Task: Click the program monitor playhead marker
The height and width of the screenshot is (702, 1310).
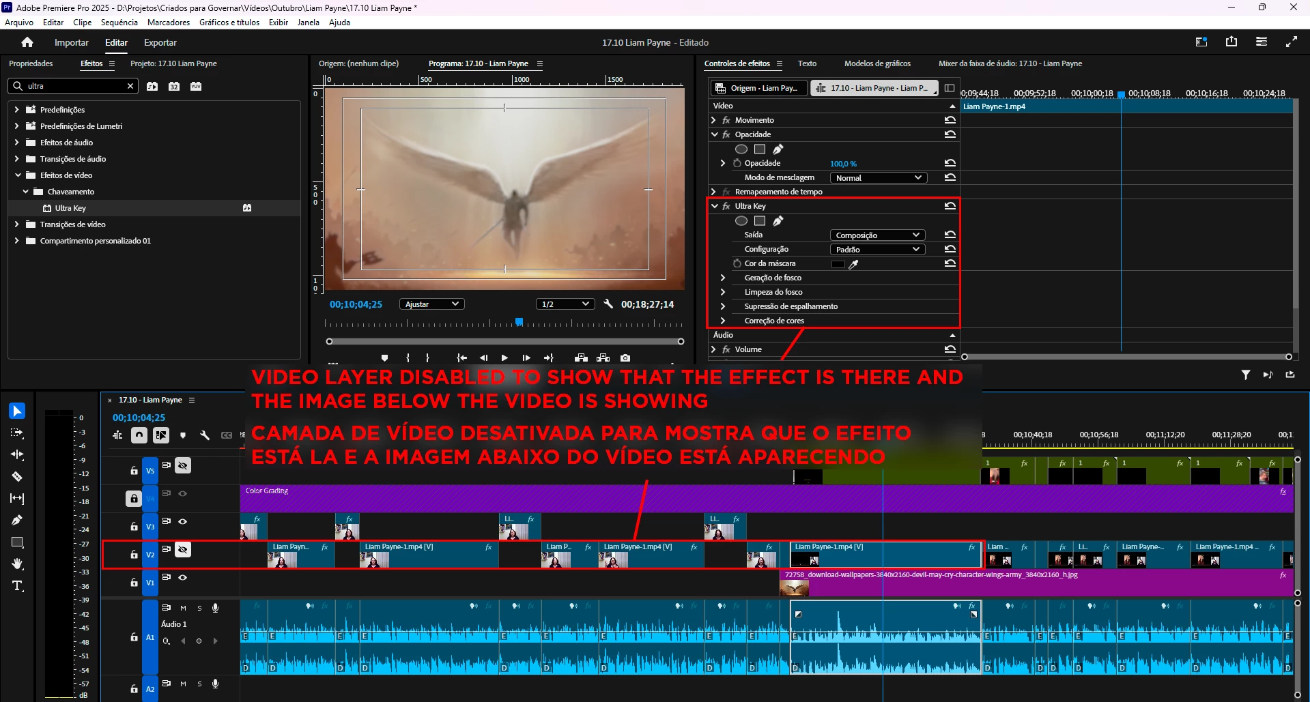Action: (x=519, y=322)
